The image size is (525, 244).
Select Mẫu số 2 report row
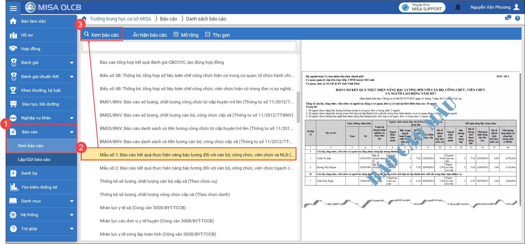(x=196, y=168)
